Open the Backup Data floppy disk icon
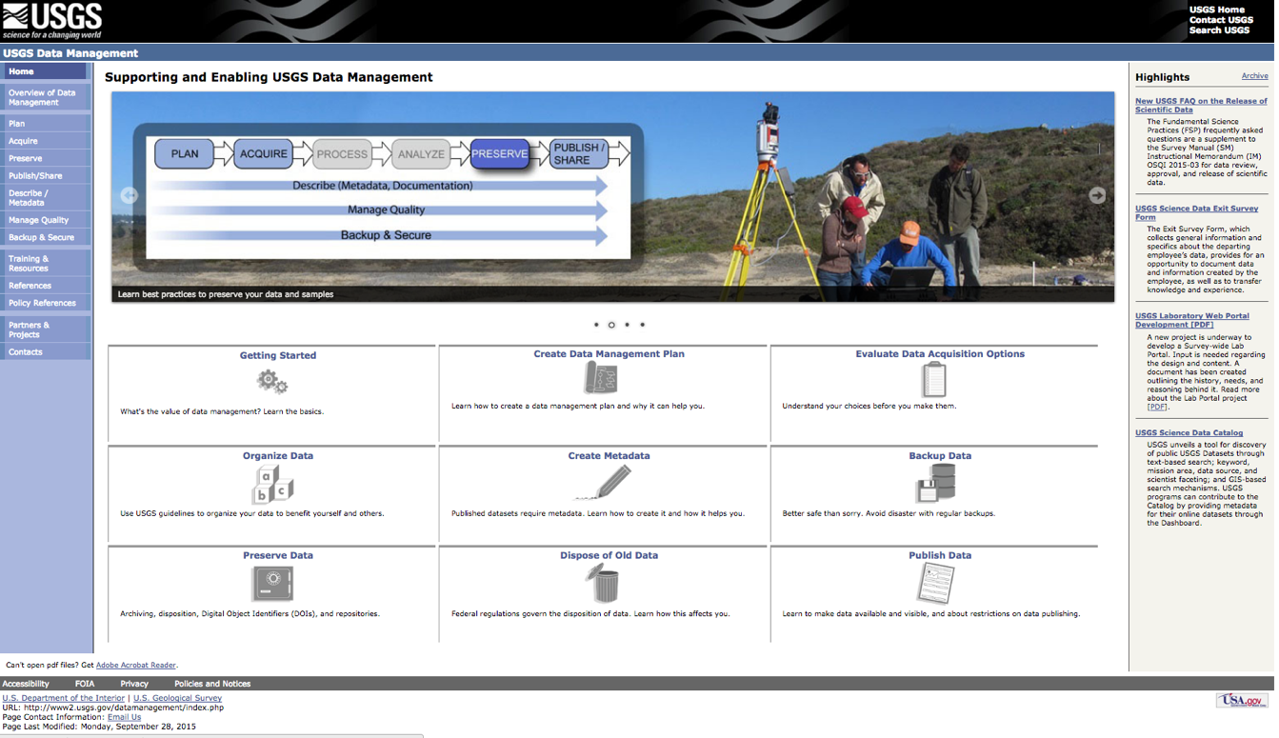 (934, 484)
